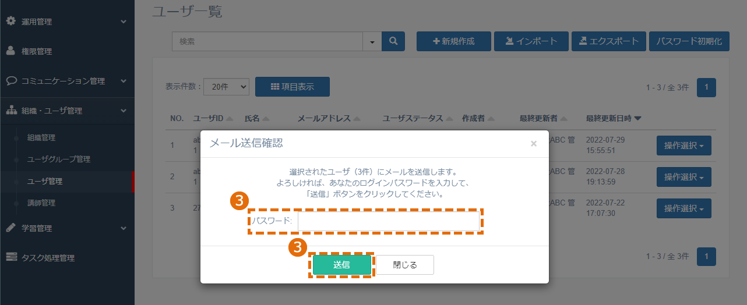This screenshot has height=305, width=747.
Task: Open the search options dropdown arrow
Action: click(372, 41)
